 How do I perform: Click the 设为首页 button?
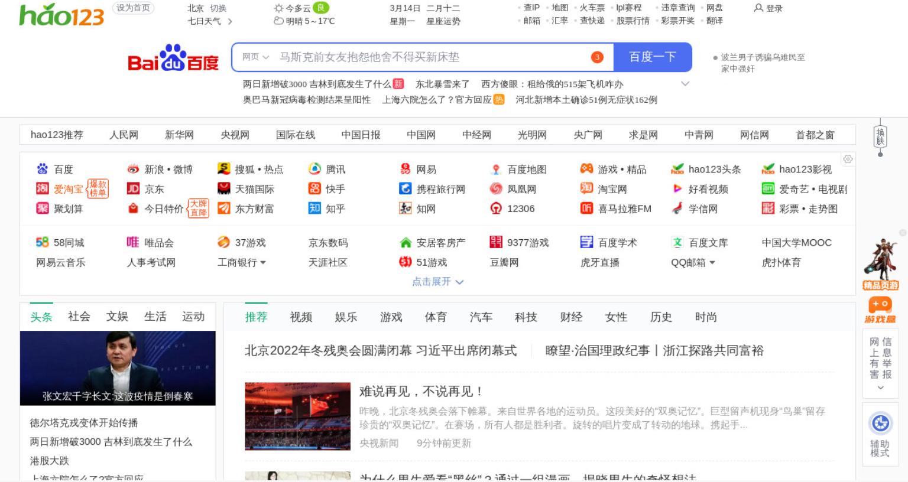pyautogui.click(x=133, y=8)
